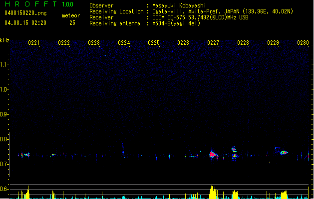Click the Receiving antenna label
This screenshot has height=199, width=314.
click(115, 23)
